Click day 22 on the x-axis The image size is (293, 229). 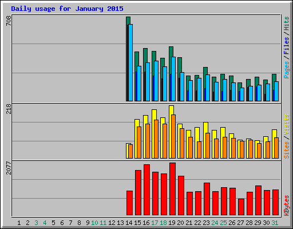[197, 223]
